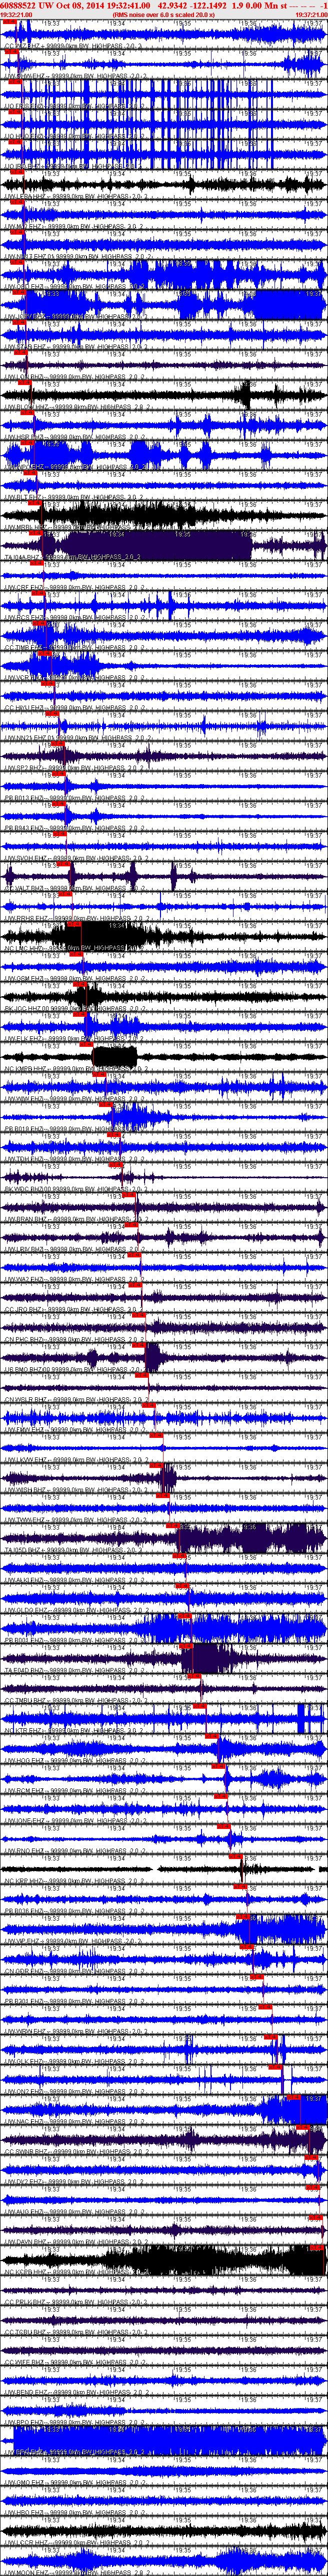Select the BK.JCC HHZ trace label
328x2576 pixels.
pos(79,1008)
